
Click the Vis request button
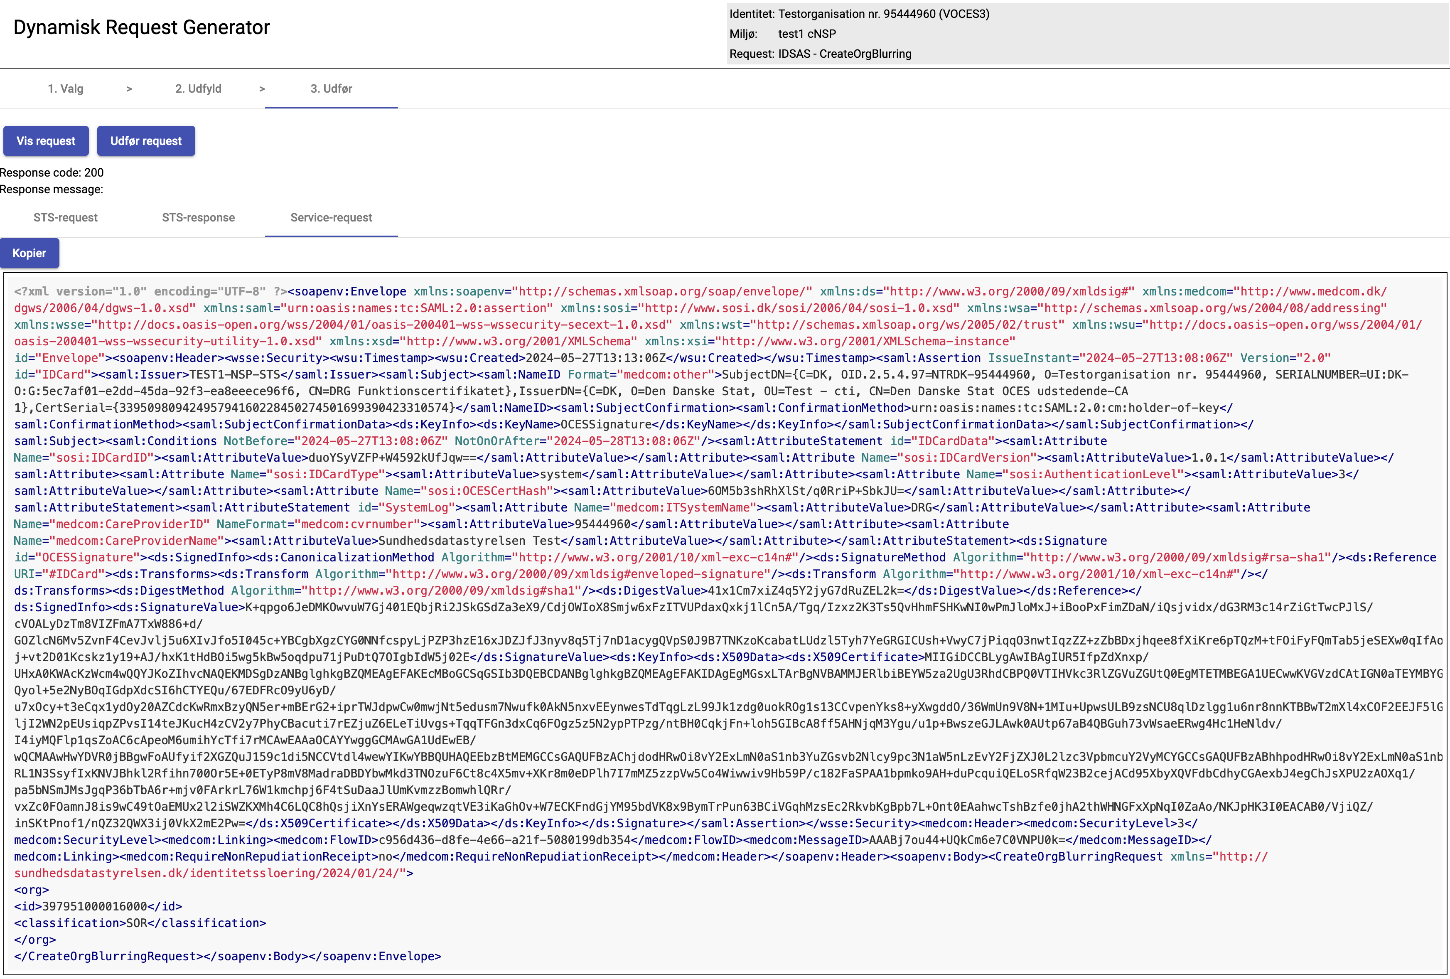pyautogui.click(x=46, y=141)
